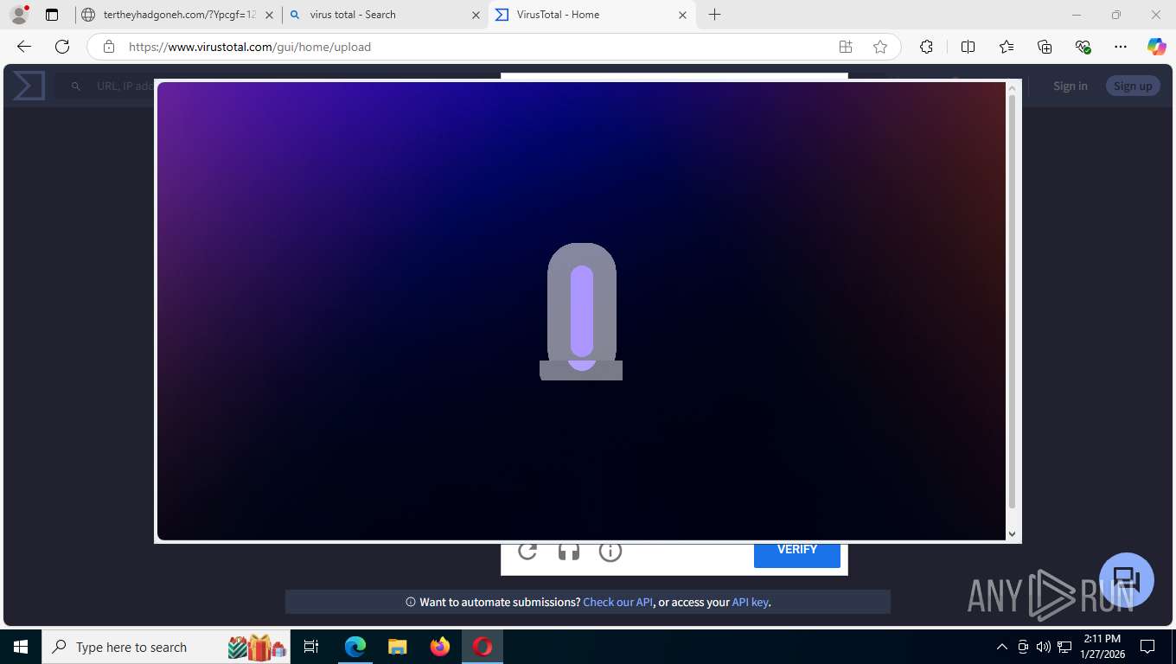This screenshot has width=1176, height=664.
Task: Open the clock showing 2:11 PM
Action: click(1102, 647)
